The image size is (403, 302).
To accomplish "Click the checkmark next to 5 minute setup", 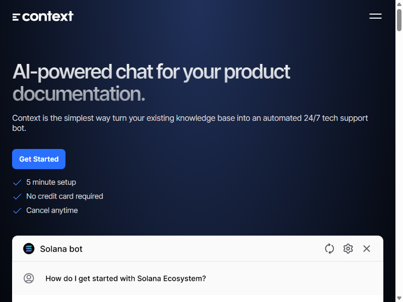I will coord(17,182).
